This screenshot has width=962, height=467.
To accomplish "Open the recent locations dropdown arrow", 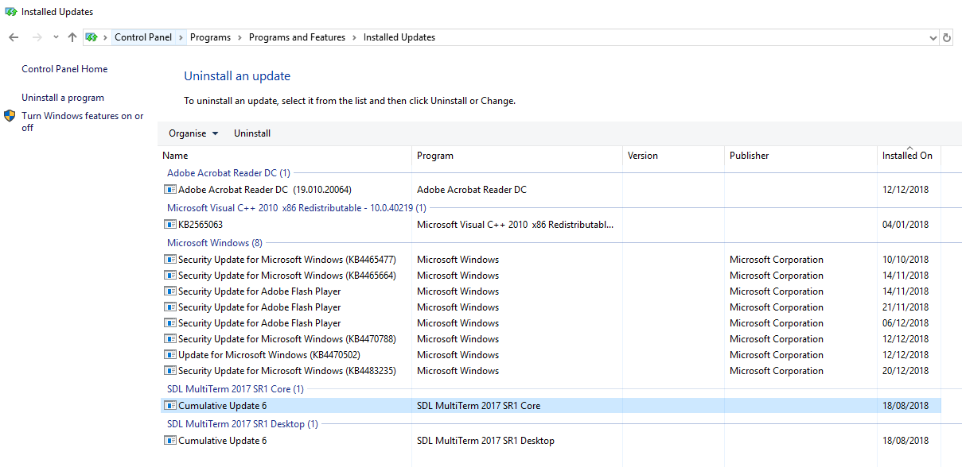I will (x=56, y=37).
